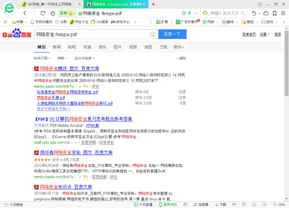The width and height of the screenshot is (289, 208).
Task: Expand the address bar history dropdown arrow
Action: [197, 13]
